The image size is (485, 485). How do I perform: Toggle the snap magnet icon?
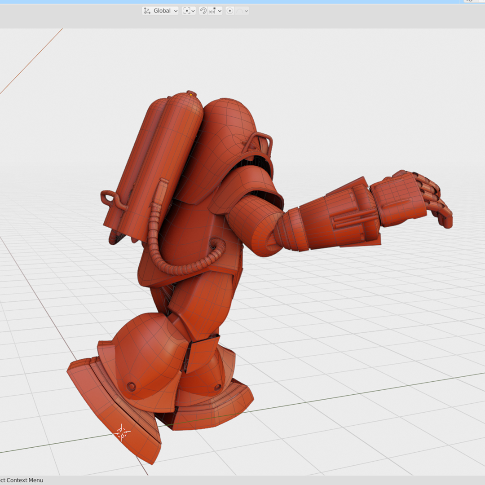[203, 11]
